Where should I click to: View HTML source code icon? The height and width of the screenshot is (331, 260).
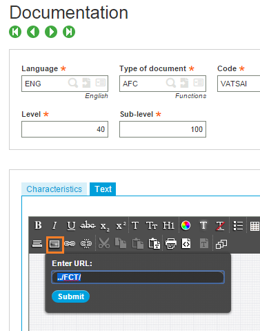186,243
